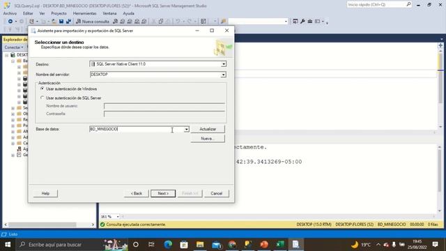Open the Windows Start menu
The width and height of the screenshot is (446, 251).
pyautogui.click(x=8, y=245)
